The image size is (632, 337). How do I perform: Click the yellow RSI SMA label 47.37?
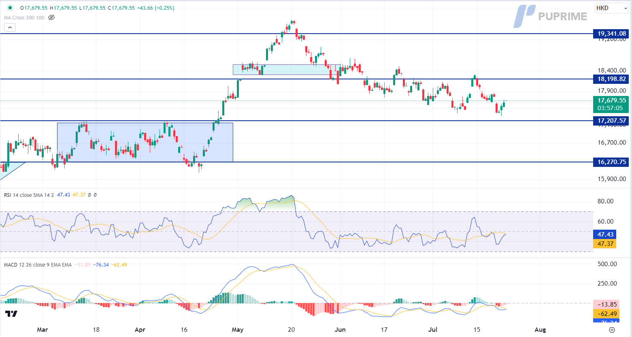(x=605, y=244)
